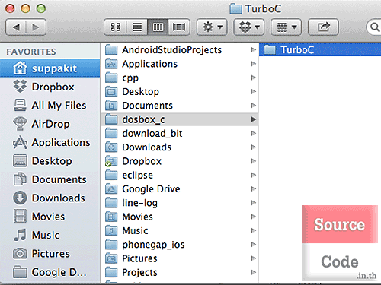Screen dimensions: 381x285
Task: Select Downloads folder in column list
Action: point(180,147)
